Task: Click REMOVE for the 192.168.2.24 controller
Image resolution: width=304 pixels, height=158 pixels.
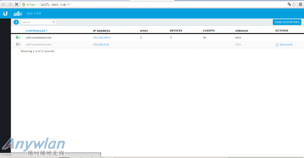Action: pyautogui.click(x=286, y=45)
